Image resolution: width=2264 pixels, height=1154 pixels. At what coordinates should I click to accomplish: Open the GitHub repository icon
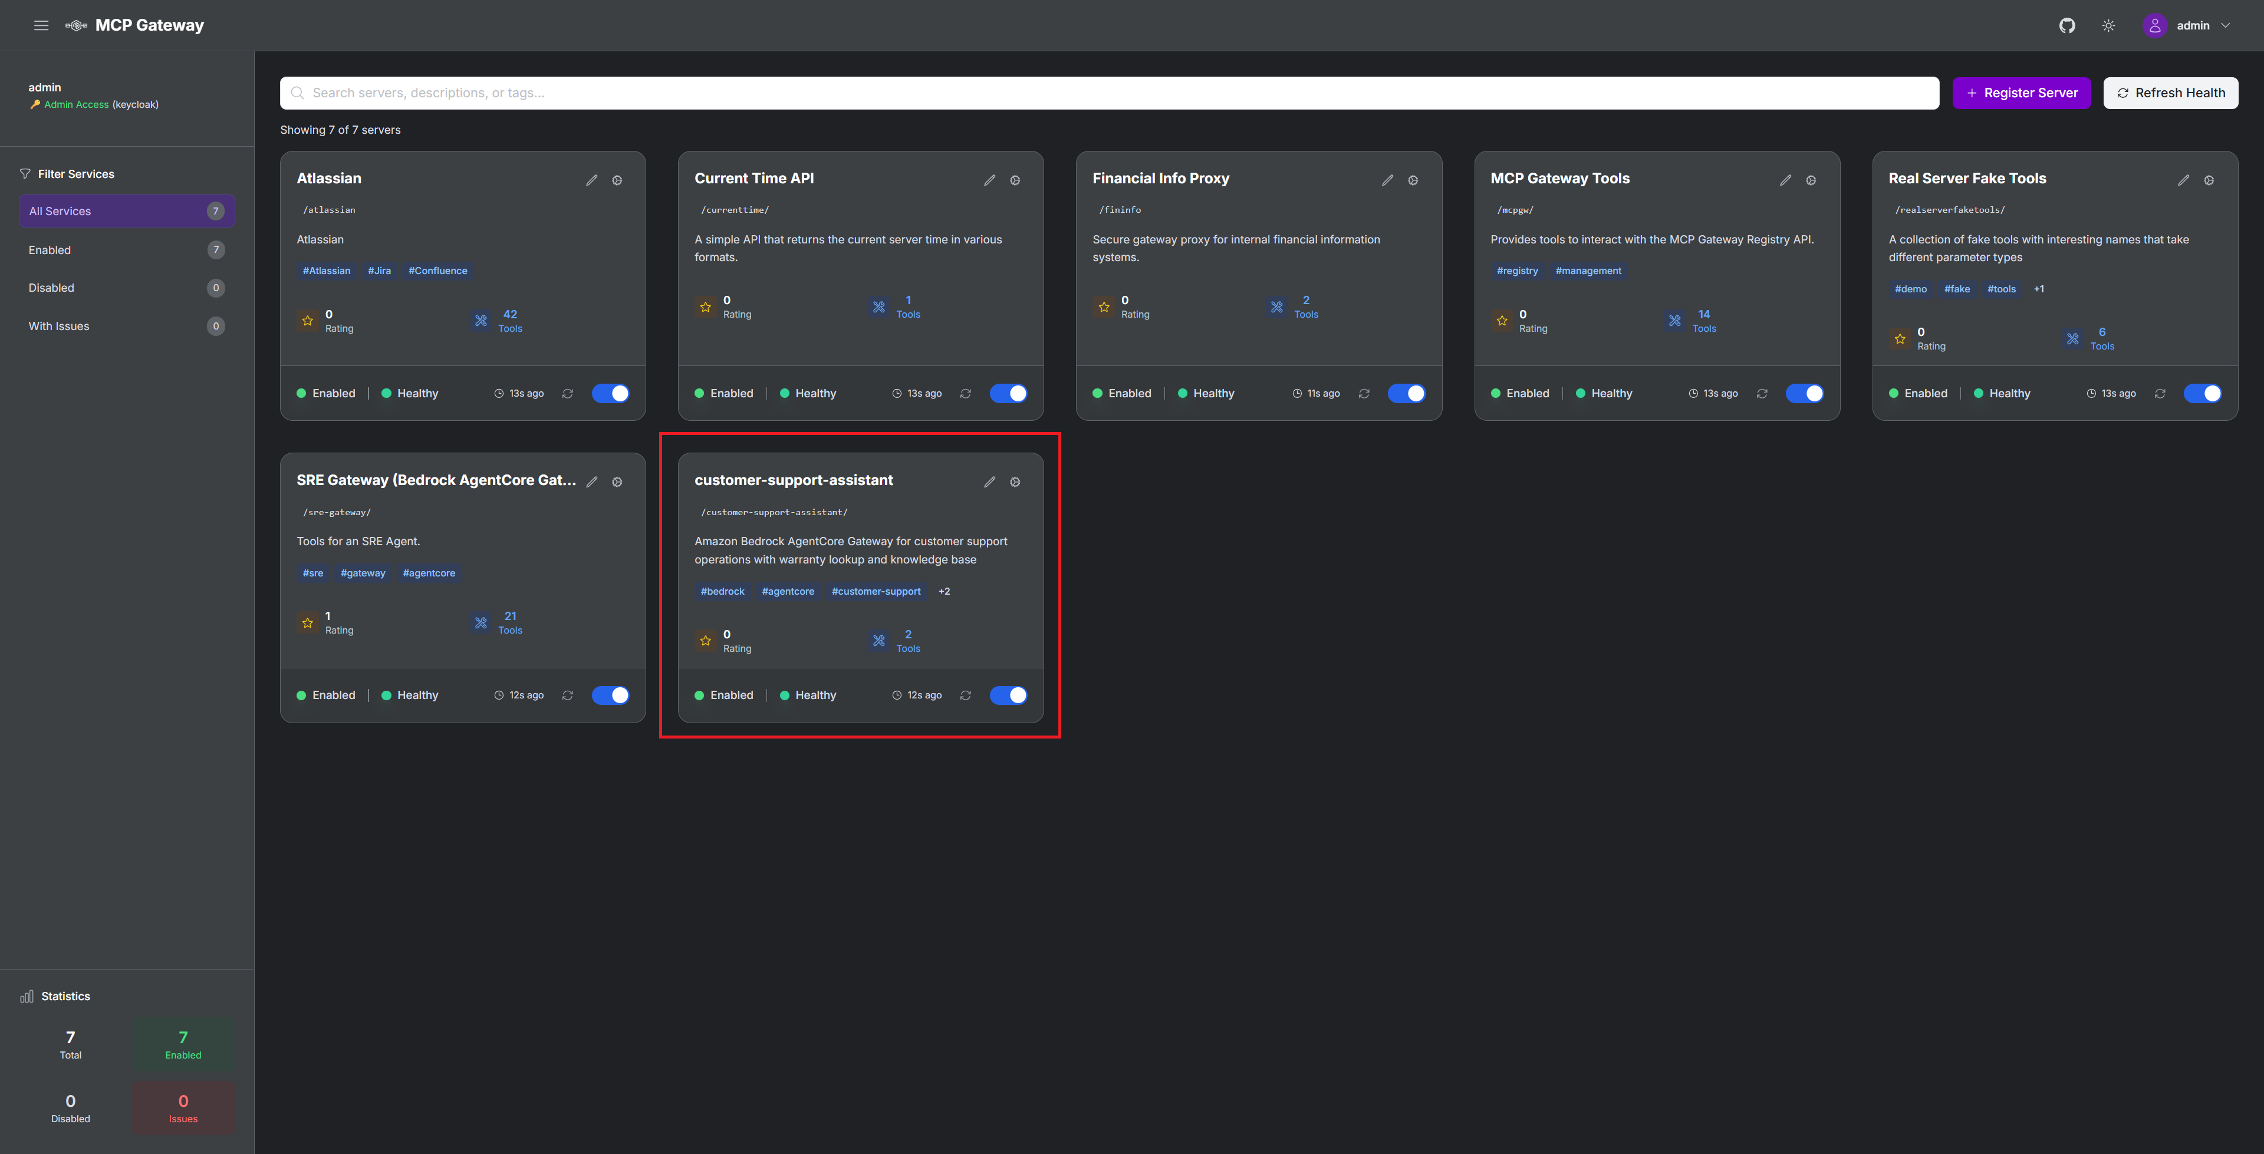pyautogui.click(x=2067, y=25)
